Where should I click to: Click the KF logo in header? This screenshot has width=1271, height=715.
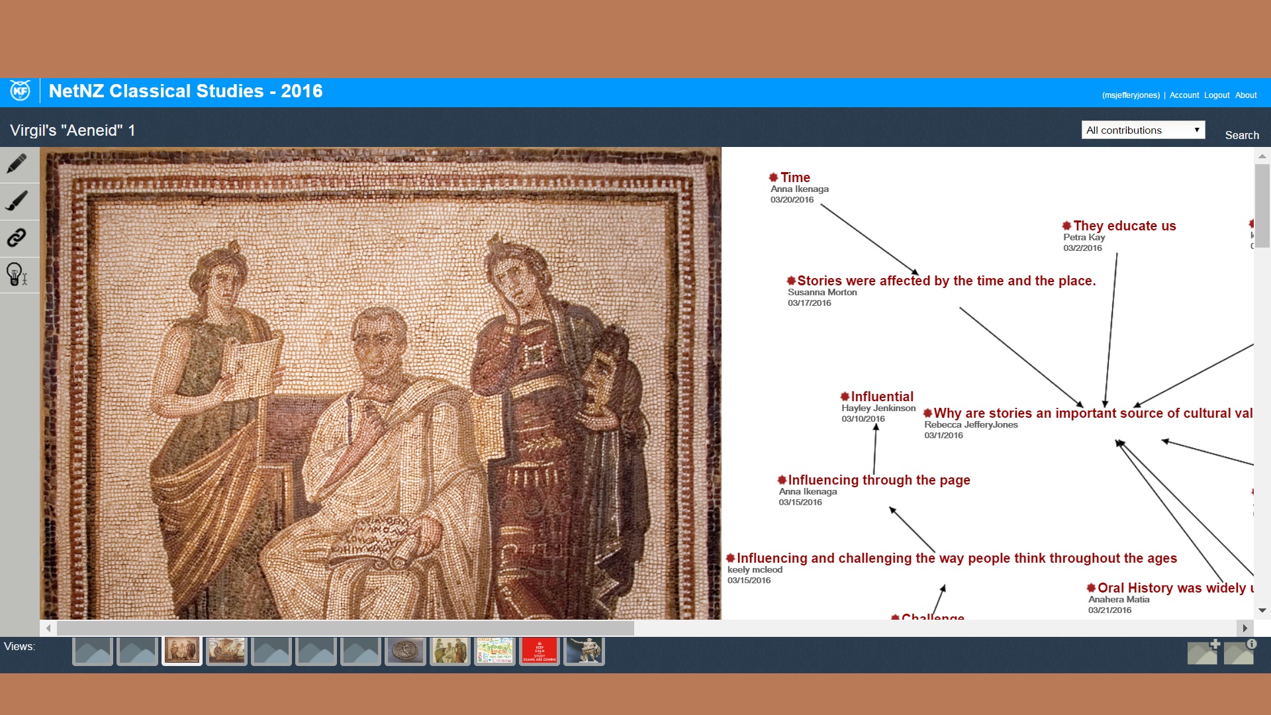tap(20, 91)
